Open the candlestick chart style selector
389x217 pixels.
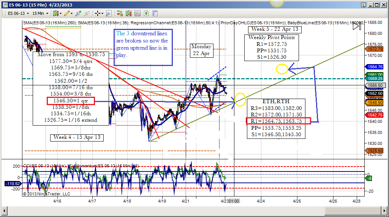tap(57, 13)
